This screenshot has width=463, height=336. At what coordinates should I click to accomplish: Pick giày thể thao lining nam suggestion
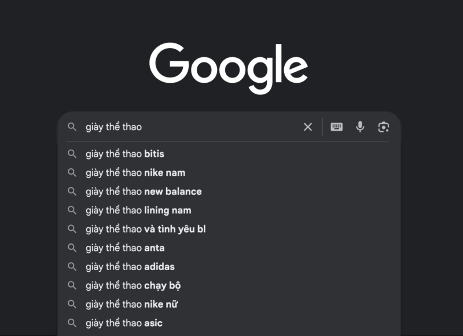[138, 211]
